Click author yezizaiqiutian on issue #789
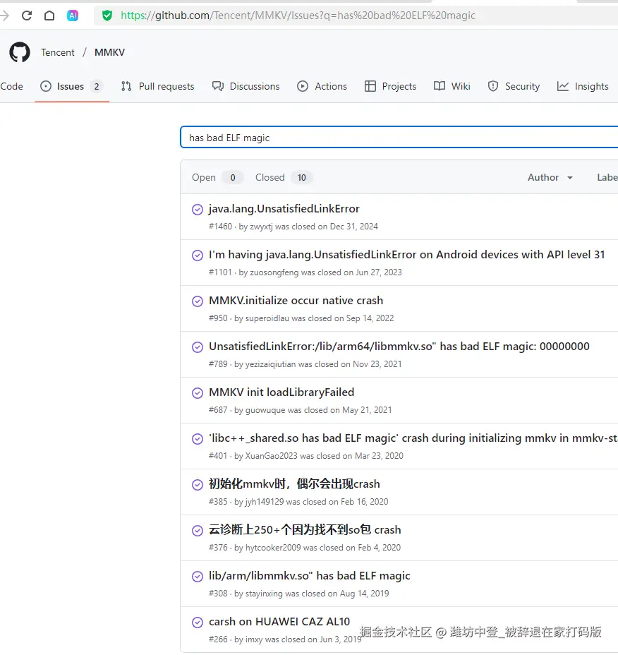Image resolution: width=618 pixels, height=655 pixels. 270,365
